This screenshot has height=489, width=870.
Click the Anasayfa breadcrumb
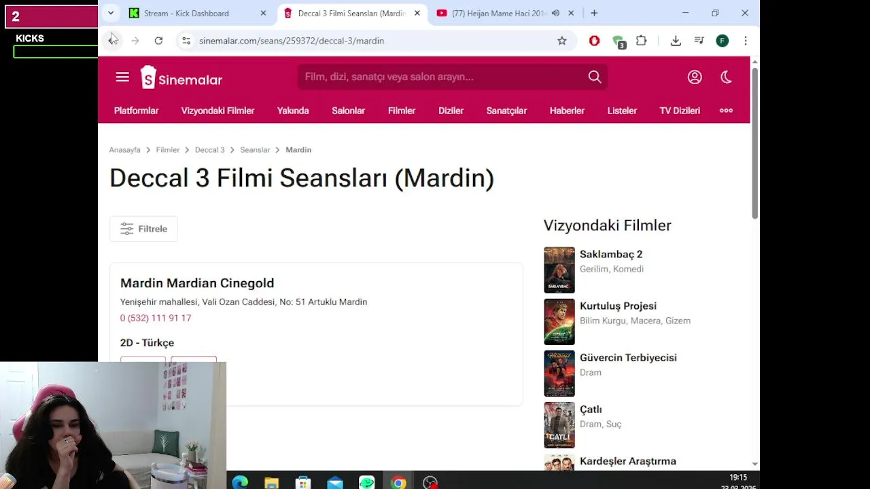[x=124, y=149]
